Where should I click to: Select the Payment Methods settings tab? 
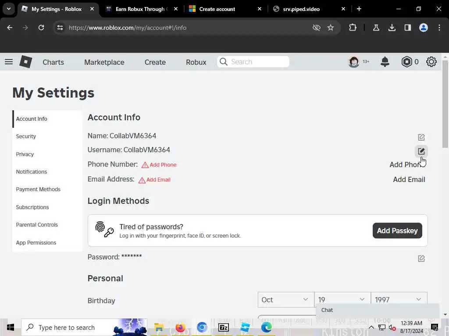[47, 189]
